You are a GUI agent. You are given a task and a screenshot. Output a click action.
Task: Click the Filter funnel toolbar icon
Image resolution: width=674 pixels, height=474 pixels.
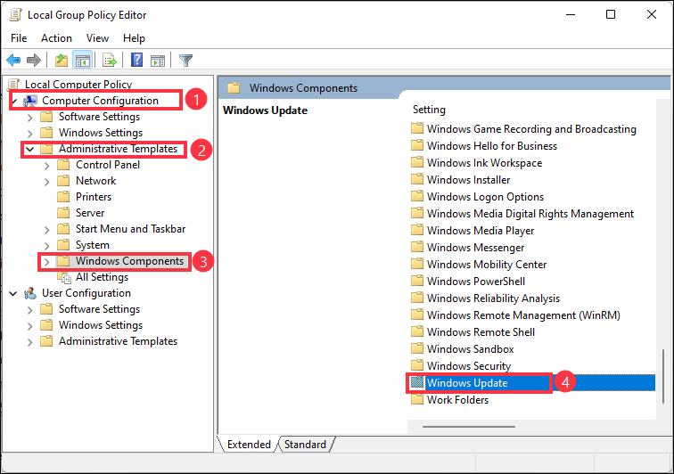point(185,61)
